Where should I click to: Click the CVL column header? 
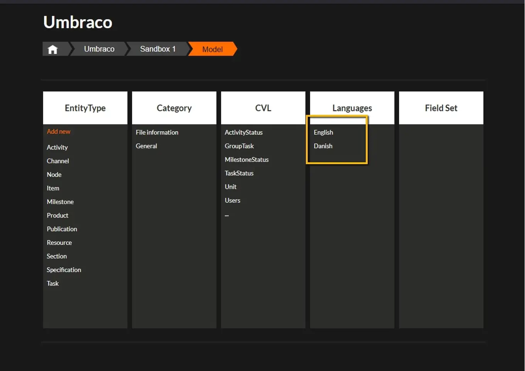pyautogui.click(x=263, y=108)
